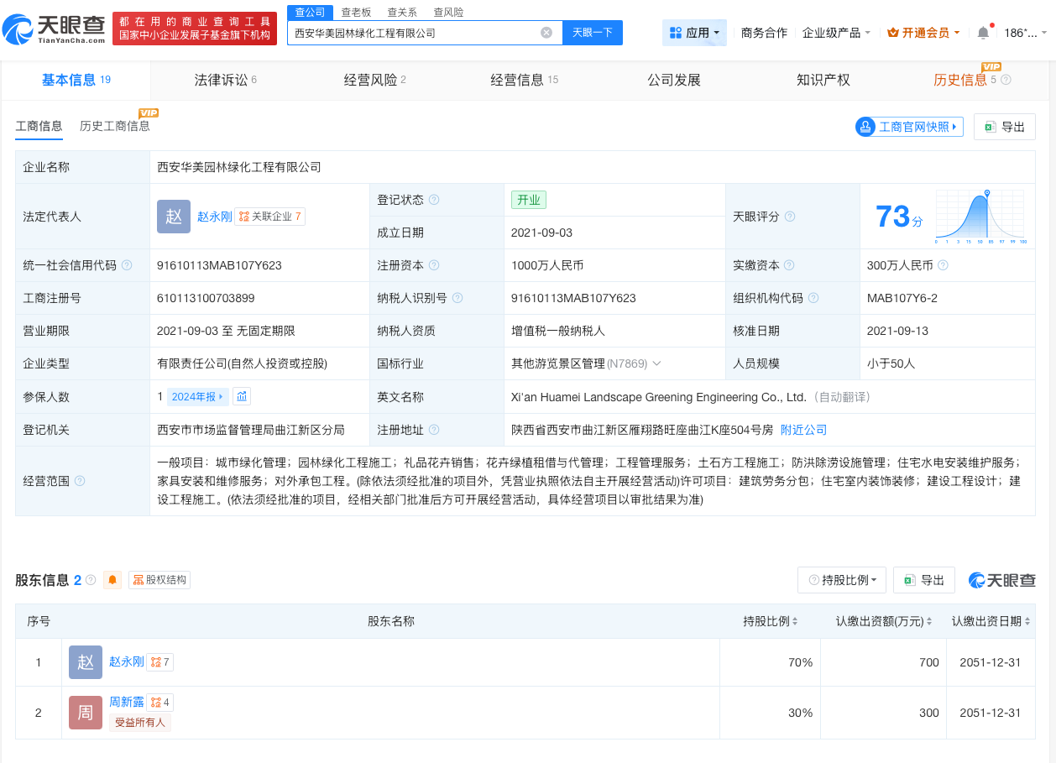Switch to 法律诉讼 tab
This screenshot has height=763, width=1056.
point(226,80)
